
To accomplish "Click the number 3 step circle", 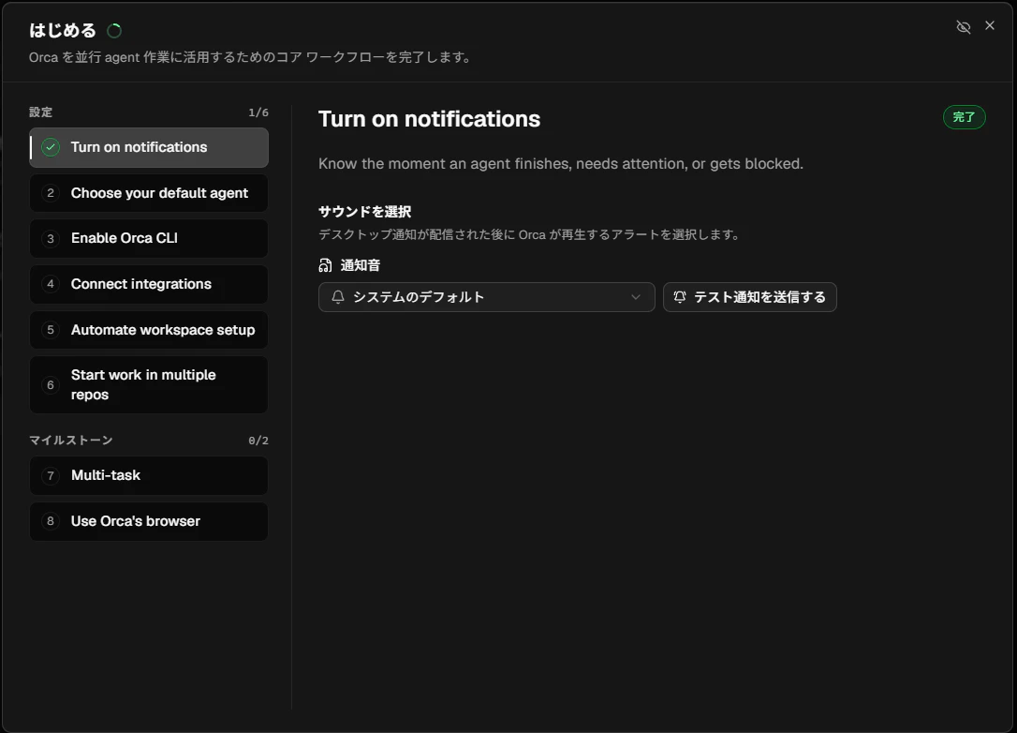I will [x=51, y=238].
